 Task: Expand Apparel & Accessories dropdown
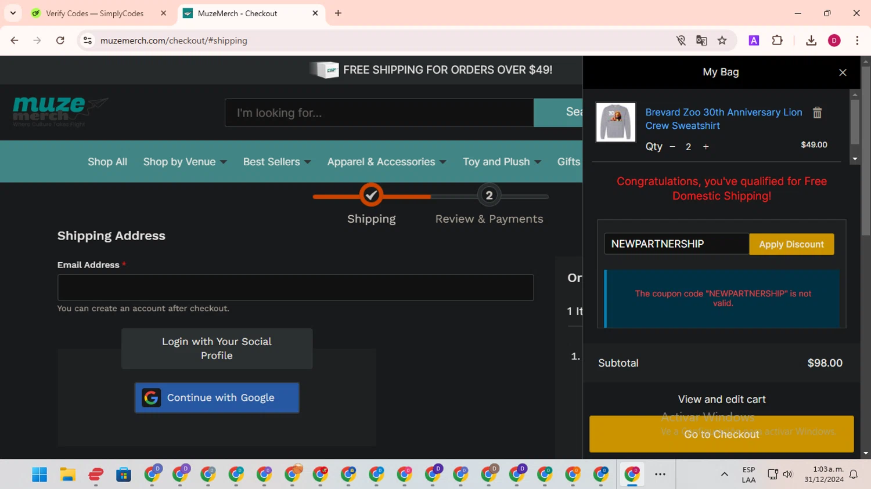(387, 162)
